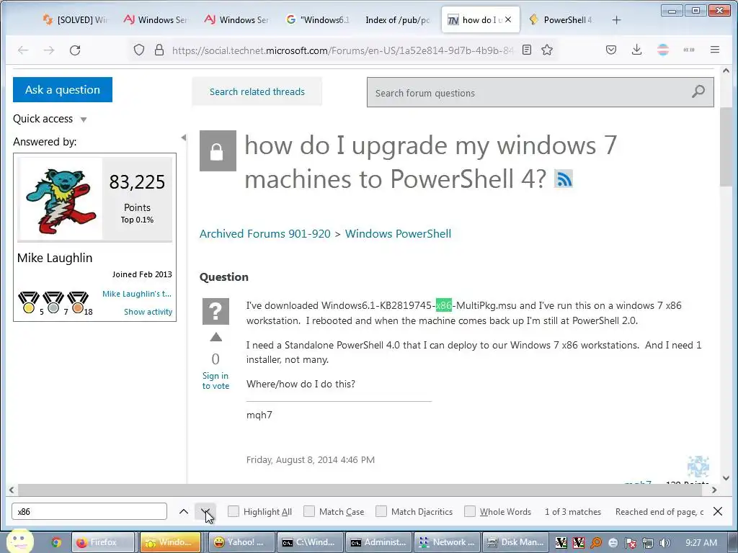Screen dimensions: 738x553
Task: Enable the Whole Words checkbox
Action: pos(470,511)
